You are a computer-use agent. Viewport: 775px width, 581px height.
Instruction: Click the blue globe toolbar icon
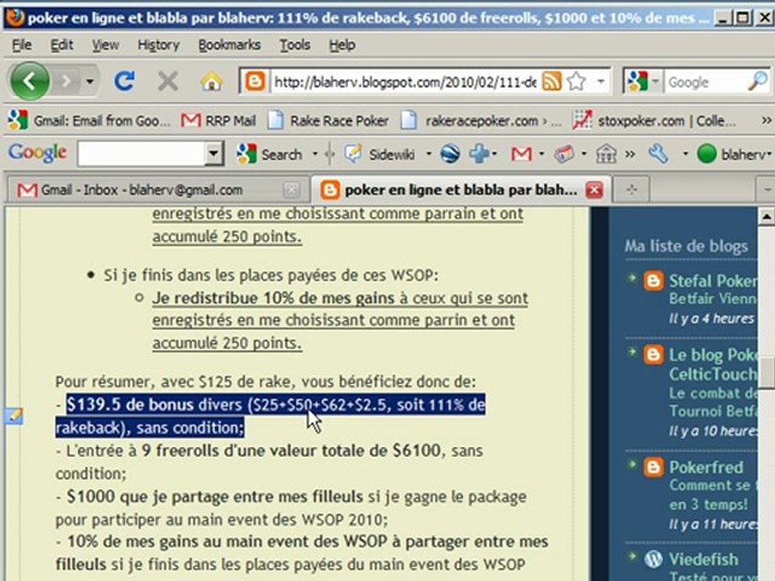[x=450, y=154]
